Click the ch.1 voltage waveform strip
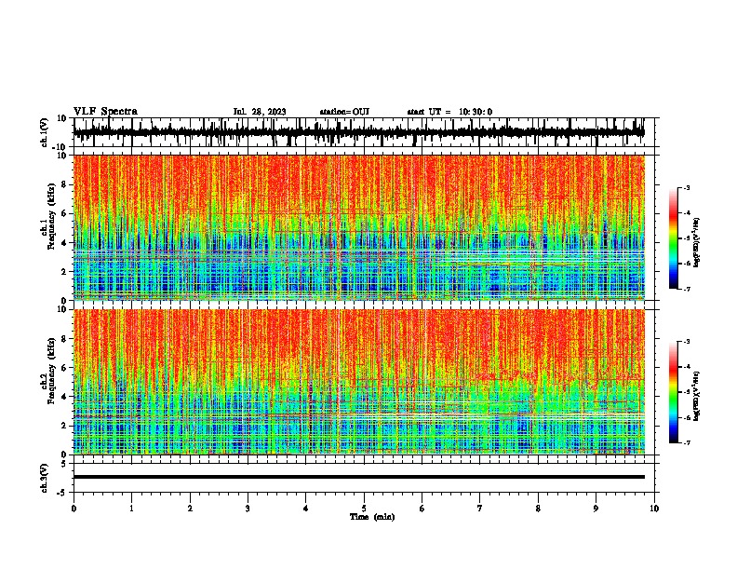The image size is (737, 570). 359,132
